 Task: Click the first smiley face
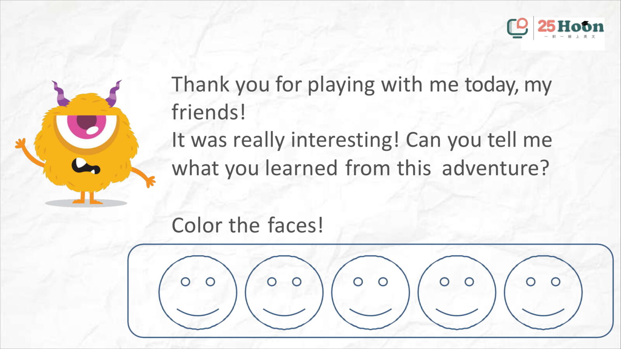(x=198, y=292)
